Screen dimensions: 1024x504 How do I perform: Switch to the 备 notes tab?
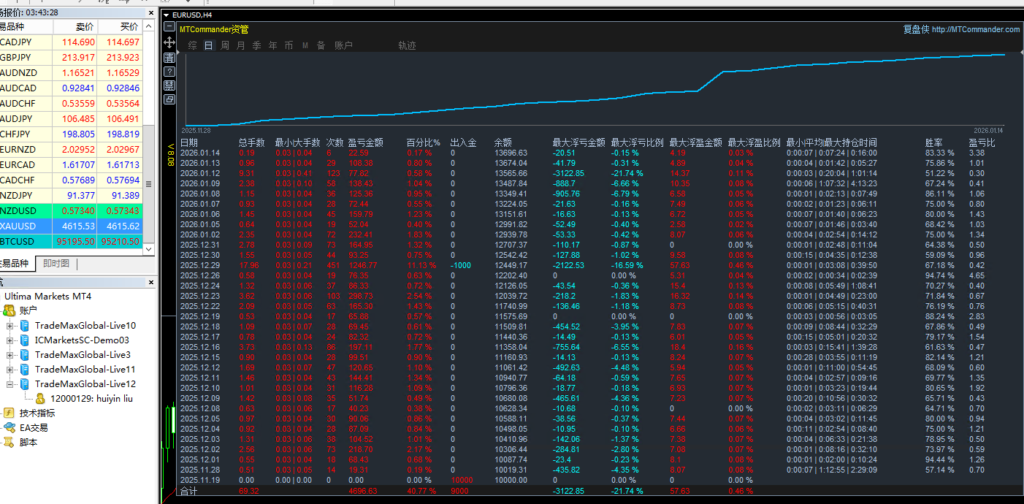pyautogui.click(x=321, y=45)
